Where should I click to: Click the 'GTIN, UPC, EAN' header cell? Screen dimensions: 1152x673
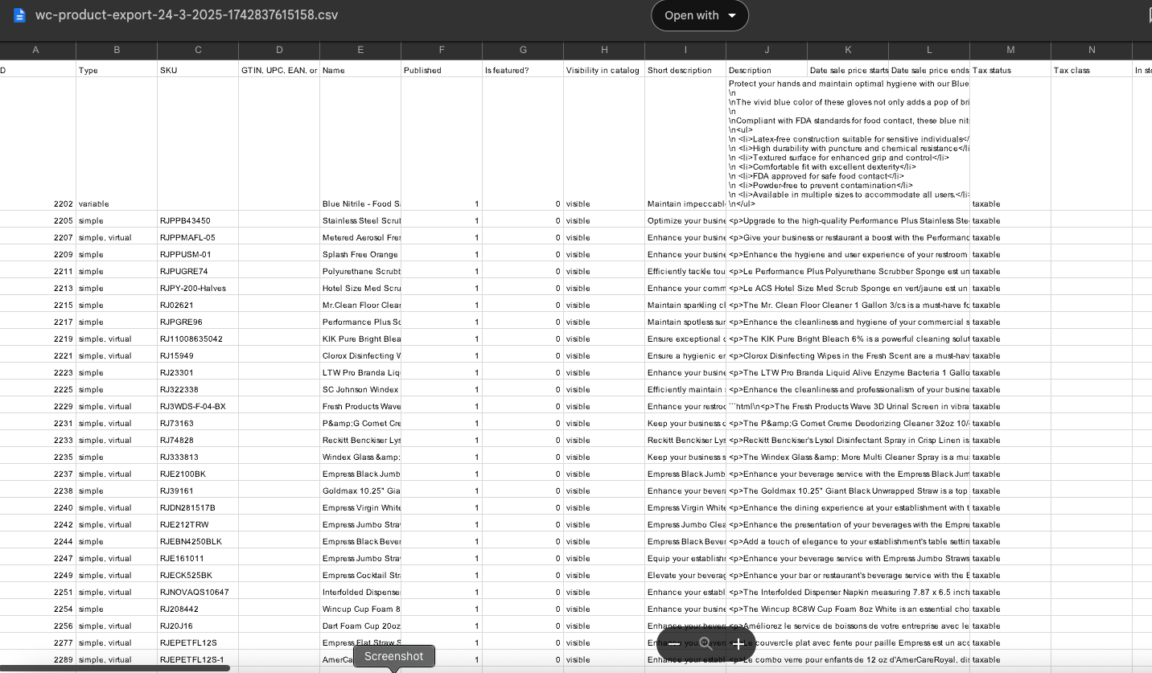(279, 70)
